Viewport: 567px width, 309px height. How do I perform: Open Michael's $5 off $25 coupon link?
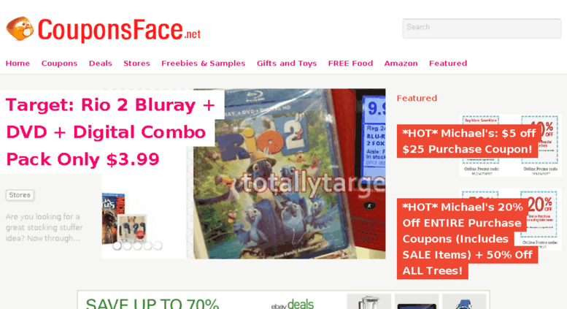(468, 141)
